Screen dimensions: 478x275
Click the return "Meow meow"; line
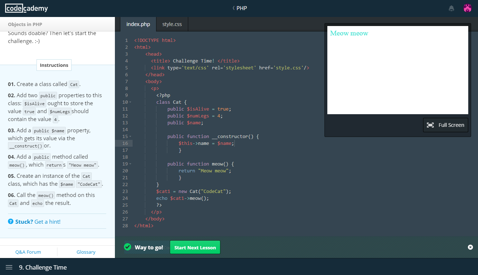[205, 171]
